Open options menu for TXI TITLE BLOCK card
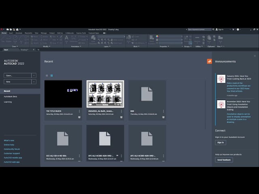This screenshot has width=259, height=194. (79, 112)
